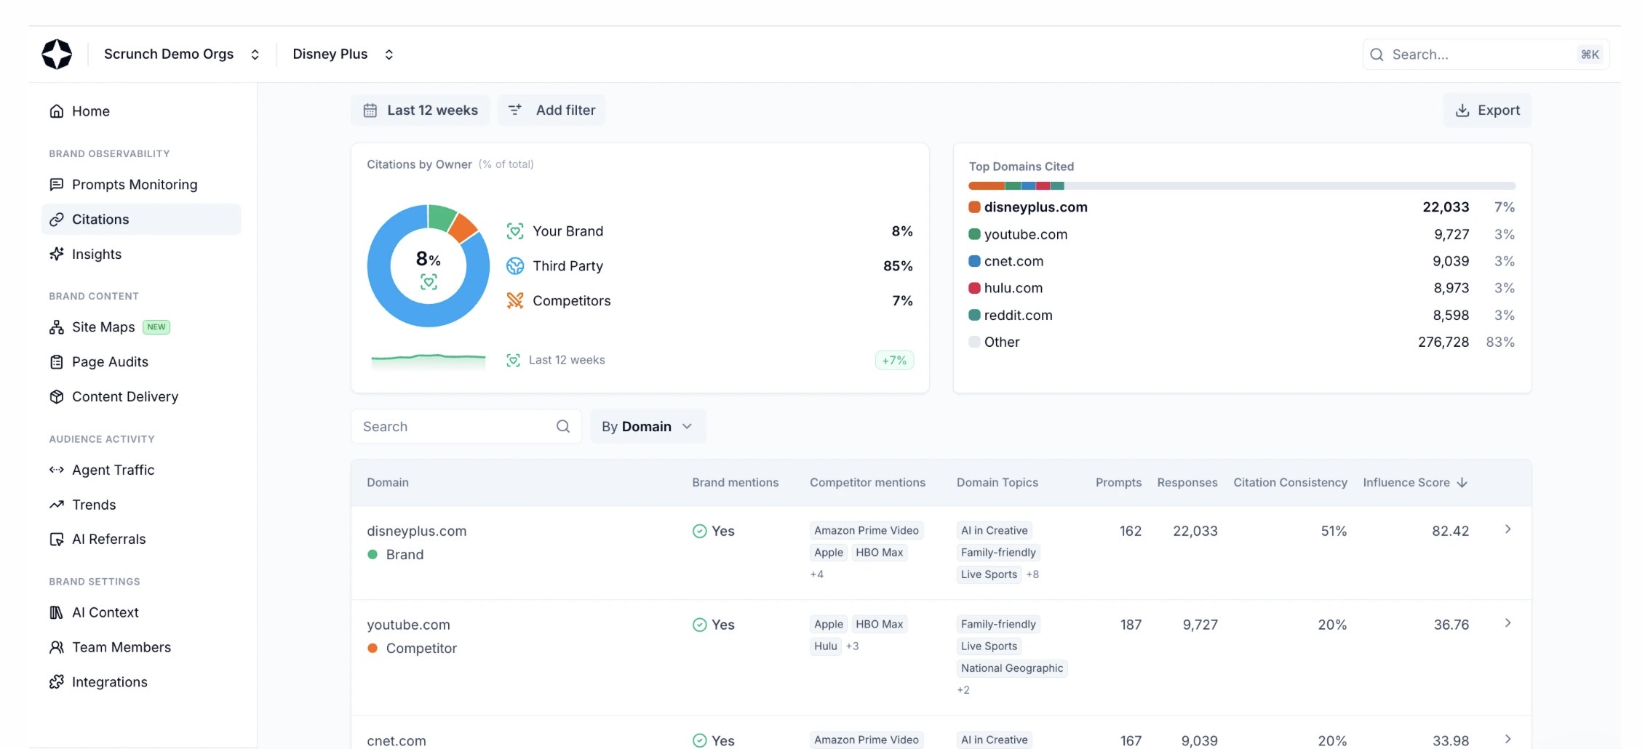Click the AI Referrals cursor icon
1645x749 pixels.
[x=57, y=540]
